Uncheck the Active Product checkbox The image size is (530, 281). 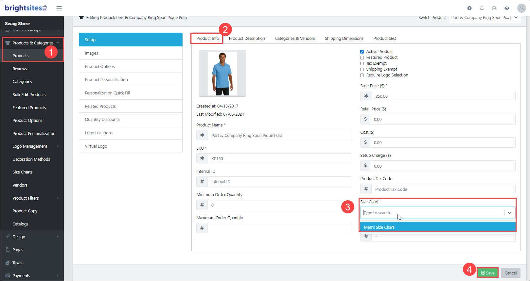[362, 52]
